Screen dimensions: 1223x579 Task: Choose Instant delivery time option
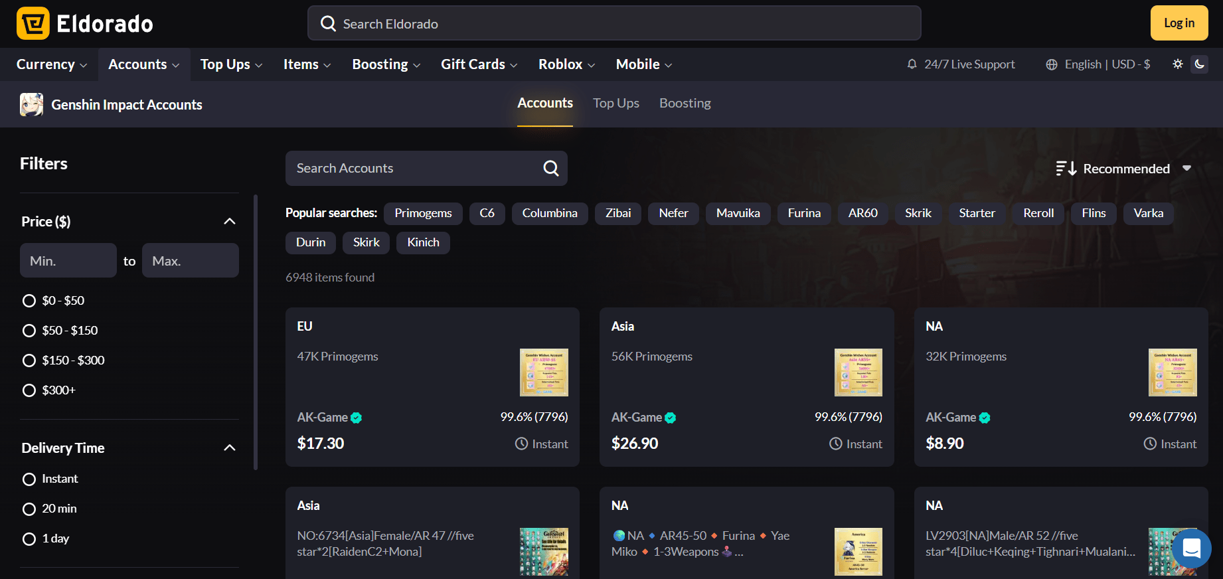click(x=29, y=479)
